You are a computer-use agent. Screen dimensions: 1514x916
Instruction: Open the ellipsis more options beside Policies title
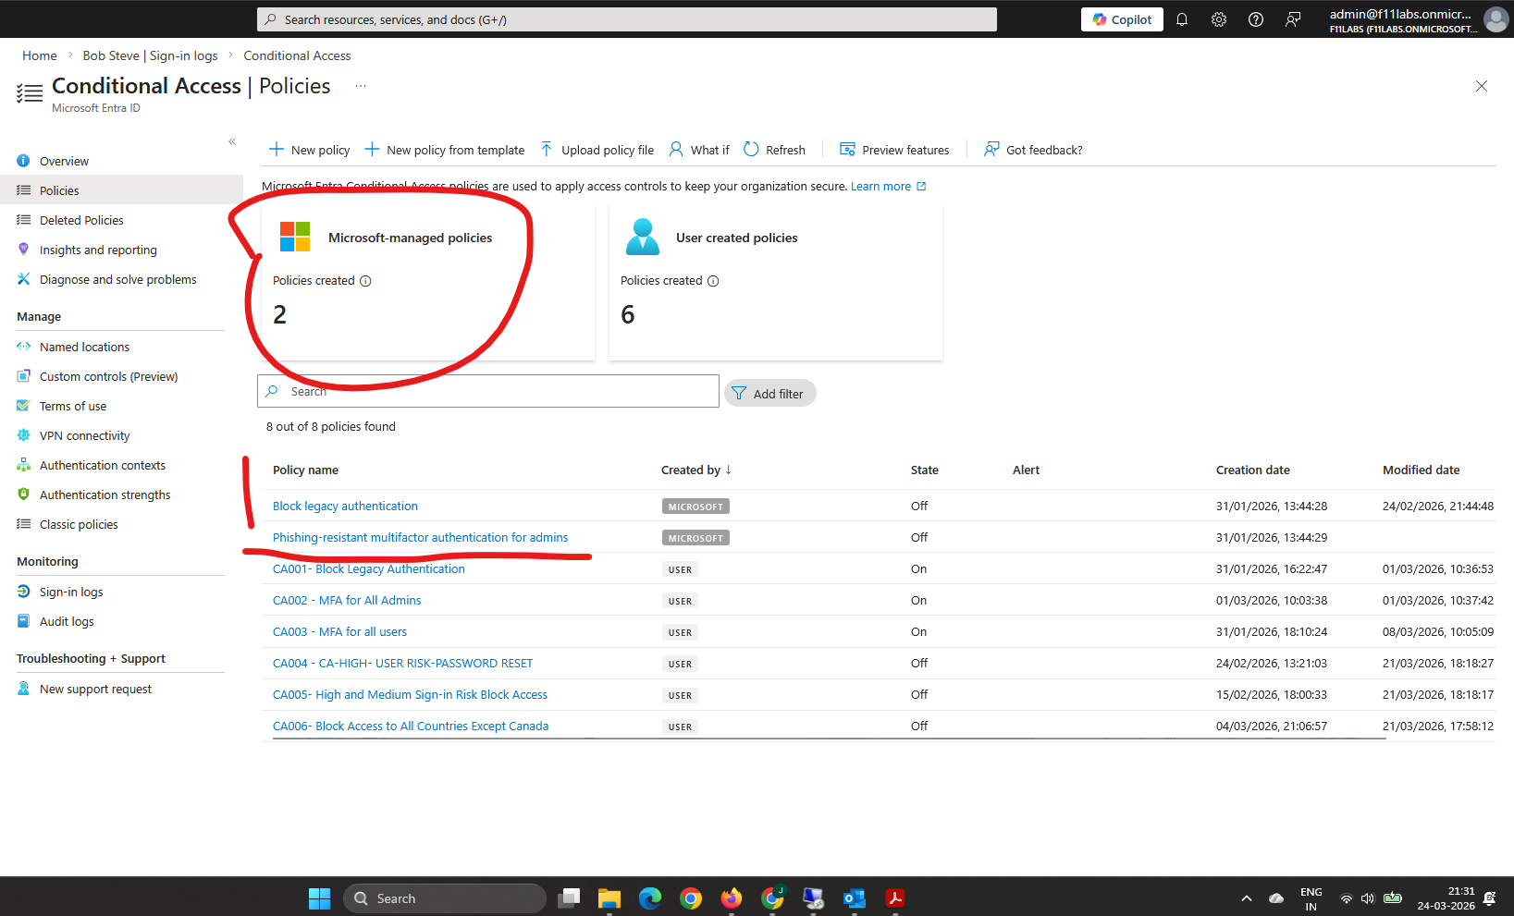(x=361, y=86)
